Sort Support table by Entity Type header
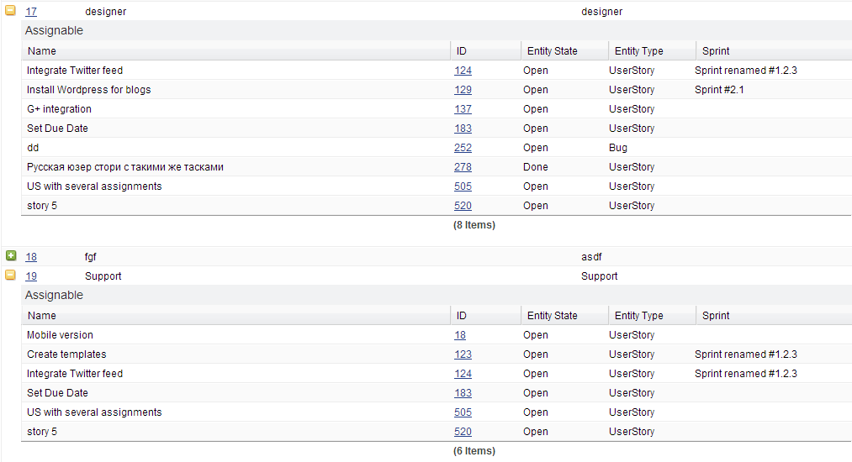This screenshot has height=462, width=852. (x=638, y=316)
